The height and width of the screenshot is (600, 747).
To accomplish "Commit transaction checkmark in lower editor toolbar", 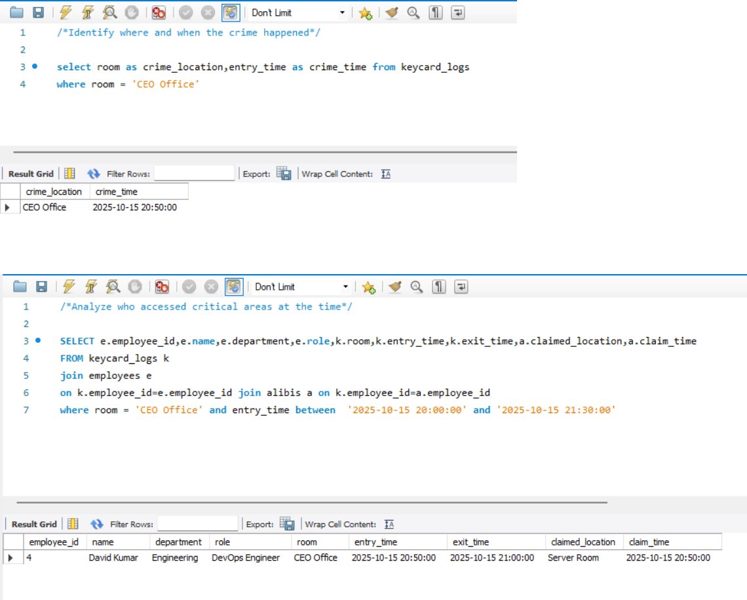I will [189, 287].
